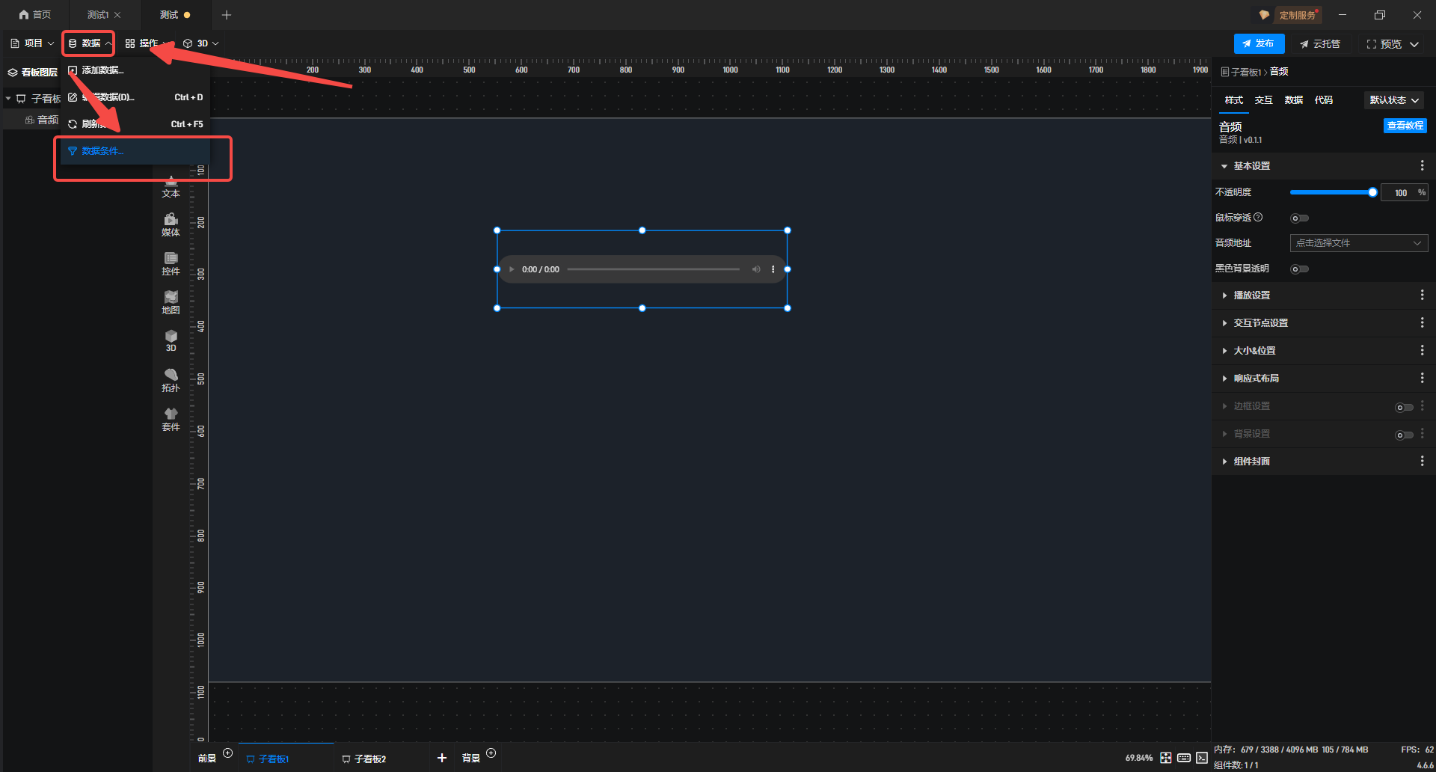
Task: Open the 默认状态 state dropdown
Action: pyautogui.click(x=1394, y=100)
